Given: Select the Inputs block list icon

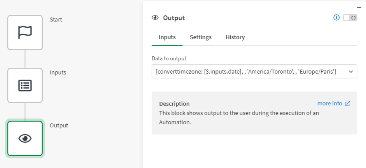Looking at the screenshot, I should [25, 85].
